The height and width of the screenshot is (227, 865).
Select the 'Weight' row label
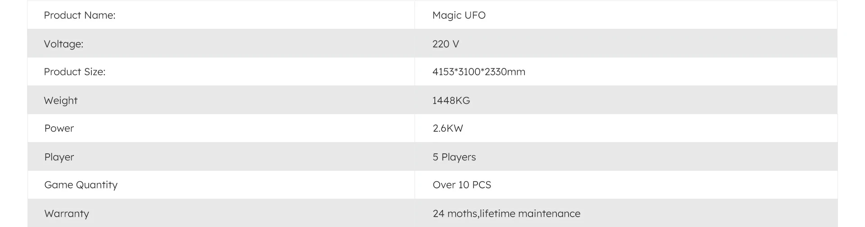click(60, 101)
